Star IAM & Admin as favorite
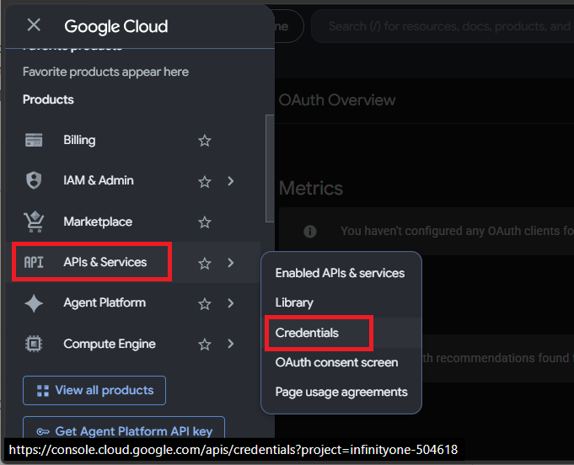 point(205,181)
